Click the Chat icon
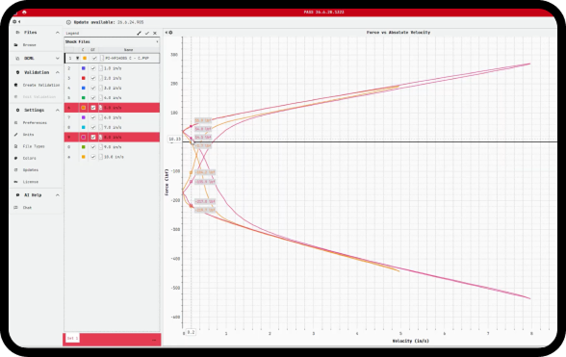This screenshot has height=357, width=566. click(15, 208)
